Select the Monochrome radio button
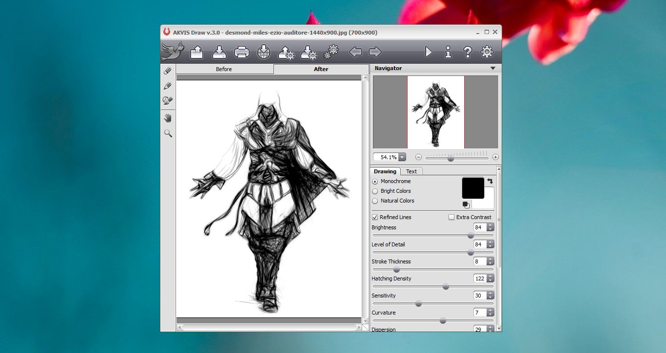Viewport: 666px width, 353px height. point(375,182)
